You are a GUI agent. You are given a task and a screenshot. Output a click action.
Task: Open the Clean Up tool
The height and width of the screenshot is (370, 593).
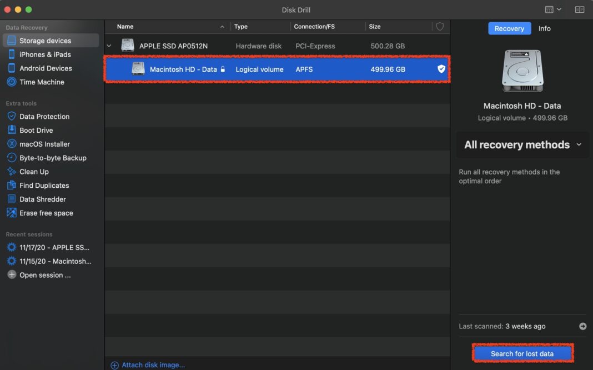tap(34, 172)
